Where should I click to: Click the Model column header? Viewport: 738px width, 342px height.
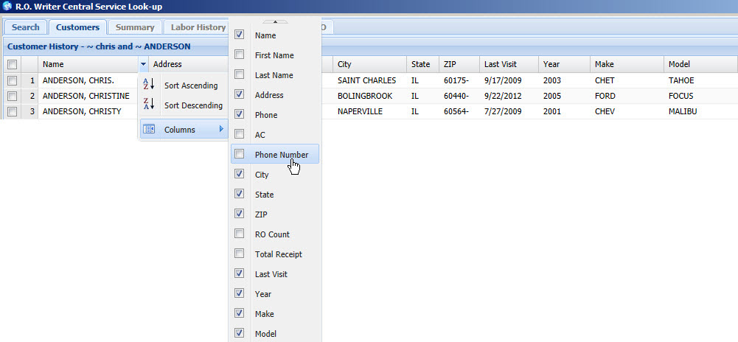point(679,64)
